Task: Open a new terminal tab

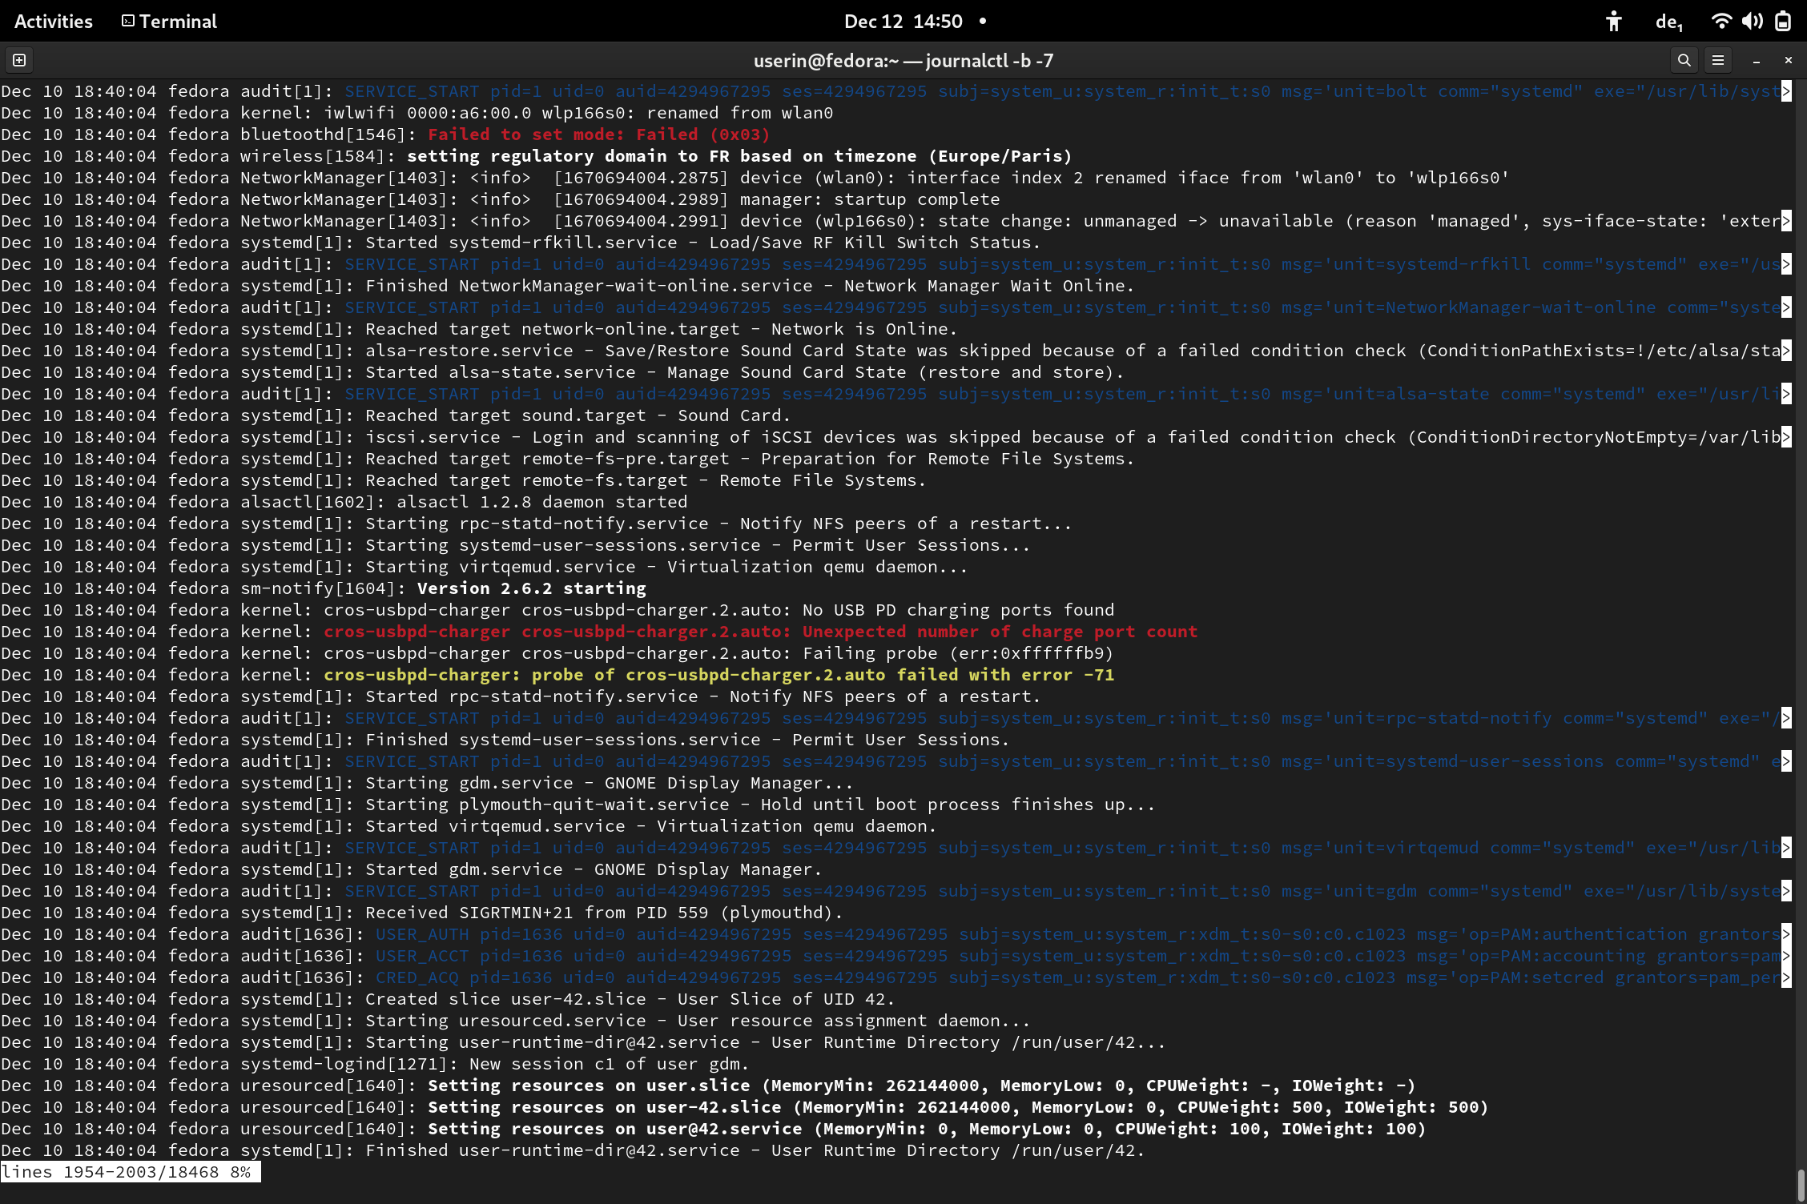Action: [19, 60]
